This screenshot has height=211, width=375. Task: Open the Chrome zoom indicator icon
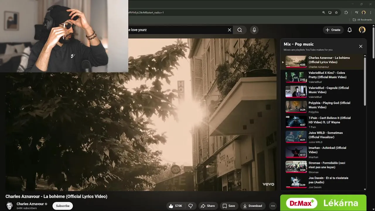click(x=324, y=13)
